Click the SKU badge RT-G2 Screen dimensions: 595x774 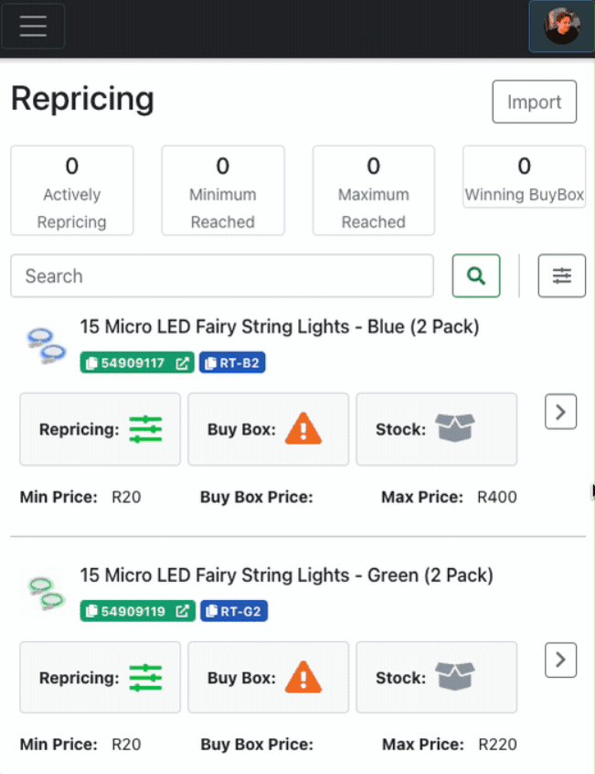click(234, 610)
